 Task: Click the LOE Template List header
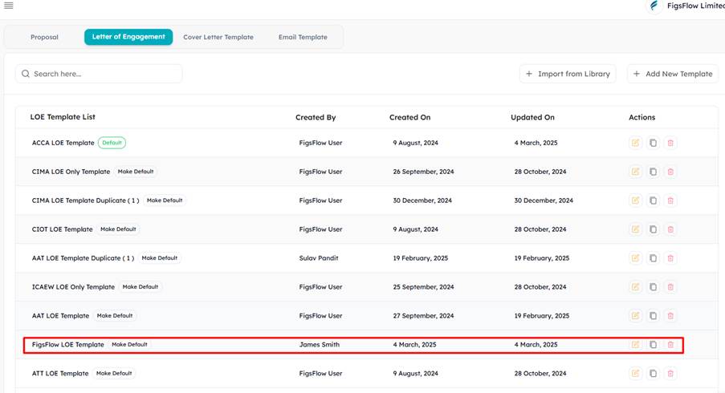click(x=63, y=117)
